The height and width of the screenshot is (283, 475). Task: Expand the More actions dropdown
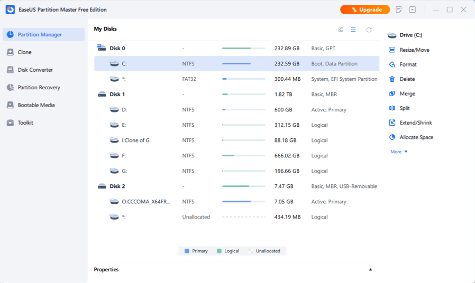coord(399,152)
